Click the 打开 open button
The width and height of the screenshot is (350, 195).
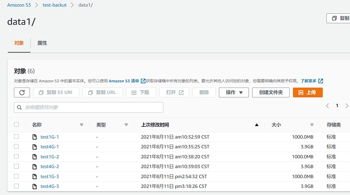tap(174, 92)
